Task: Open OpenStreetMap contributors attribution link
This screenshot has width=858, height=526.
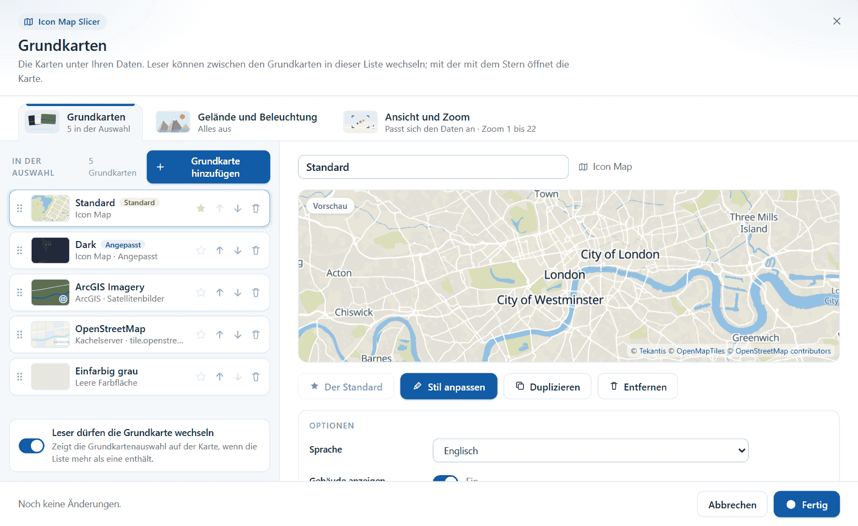Action: coord(783,351)
